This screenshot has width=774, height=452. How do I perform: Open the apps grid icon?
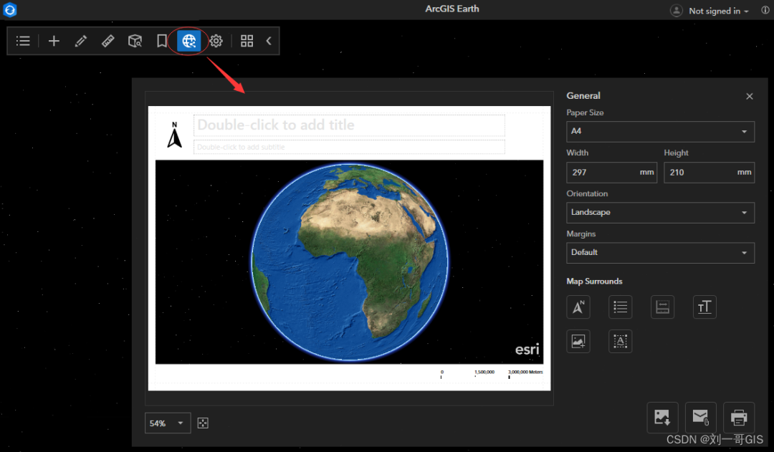pyautogui.click(x=247, y=41)
